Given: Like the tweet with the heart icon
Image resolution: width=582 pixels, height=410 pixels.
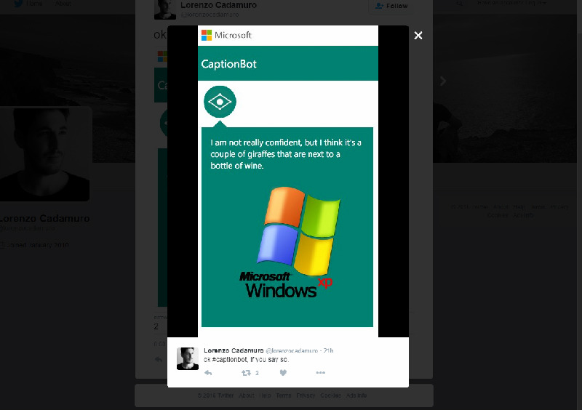Looking at the screenshot, I should 283,373.
